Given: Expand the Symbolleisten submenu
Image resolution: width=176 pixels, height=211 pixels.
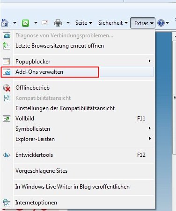Looking at the screenshot, I should 84,129.
